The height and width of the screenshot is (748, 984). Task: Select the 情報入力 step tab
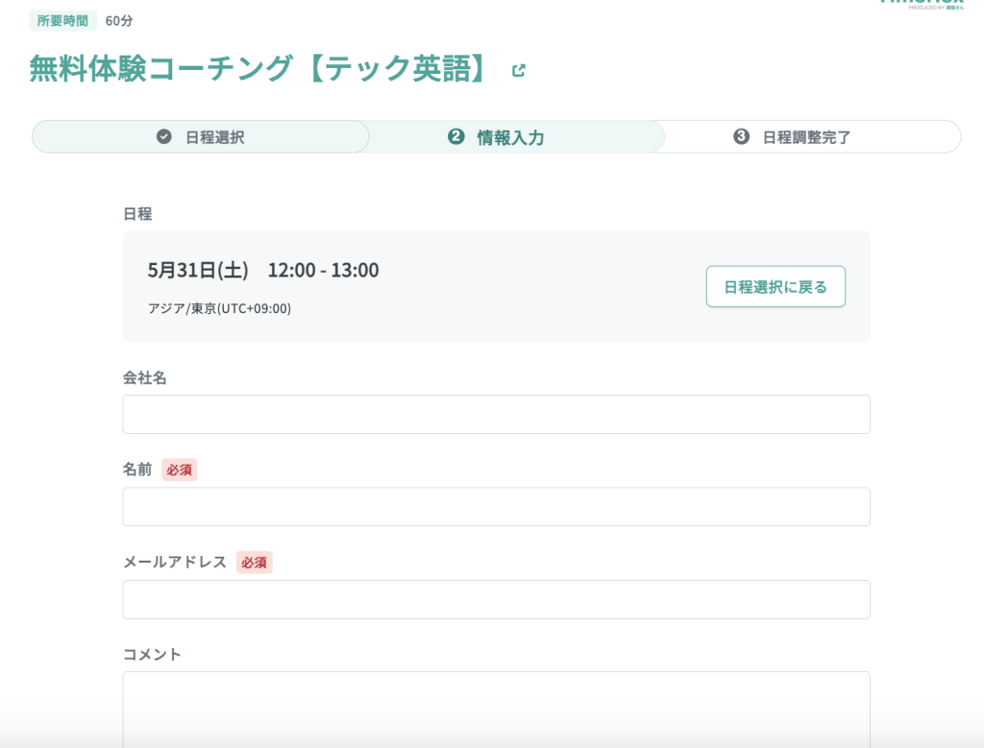tap(510, 137)
